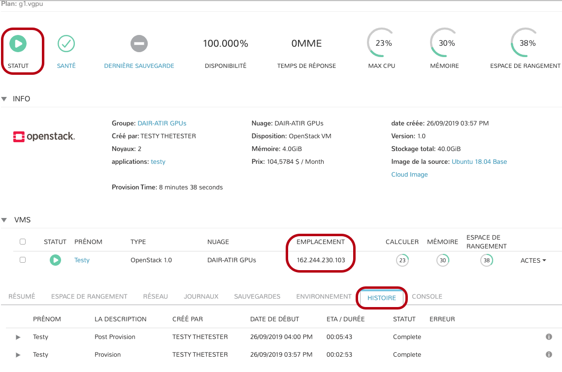This screenshot has width=562, height=372.
Task: Check the Testy VM row checkbox
Action: click(x=23, y=260)
